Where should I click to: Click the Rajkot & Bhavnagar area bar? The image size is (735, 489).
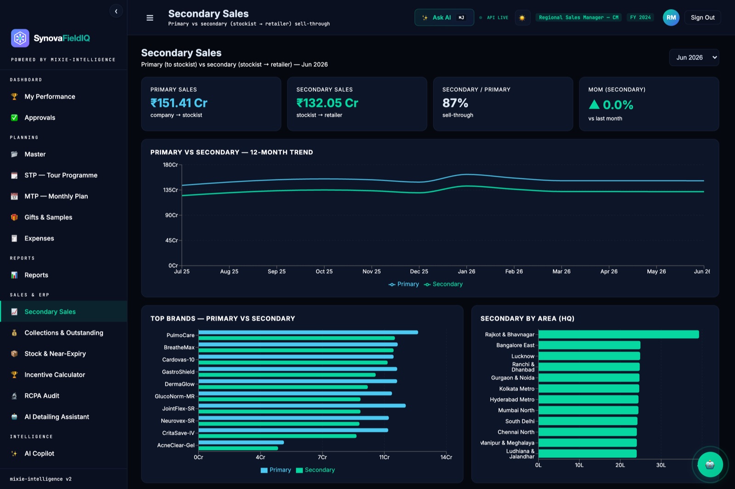click(618, 334)
